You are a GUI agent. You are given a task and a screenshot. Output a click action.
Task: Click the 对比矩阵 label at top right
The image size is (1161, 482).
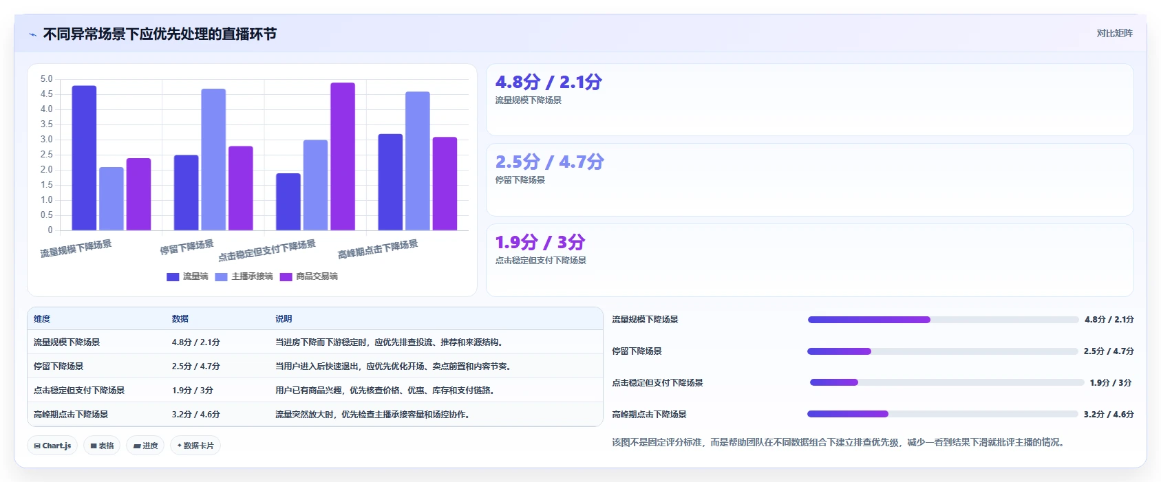point(1114,33)
